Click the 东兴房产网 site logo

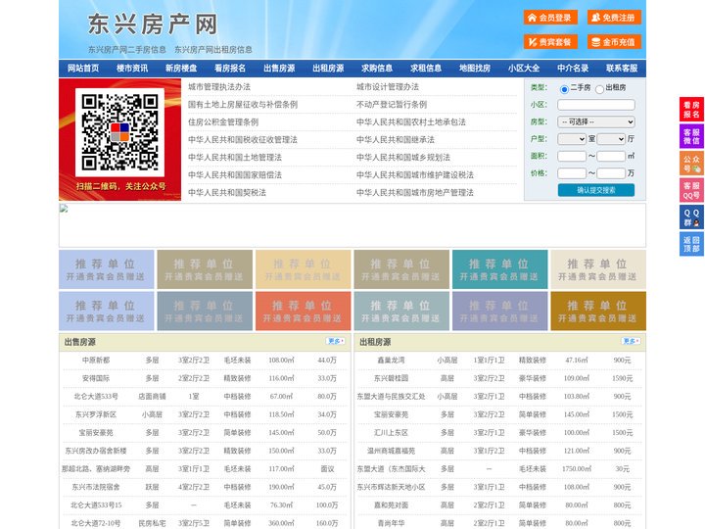[153, 24]
